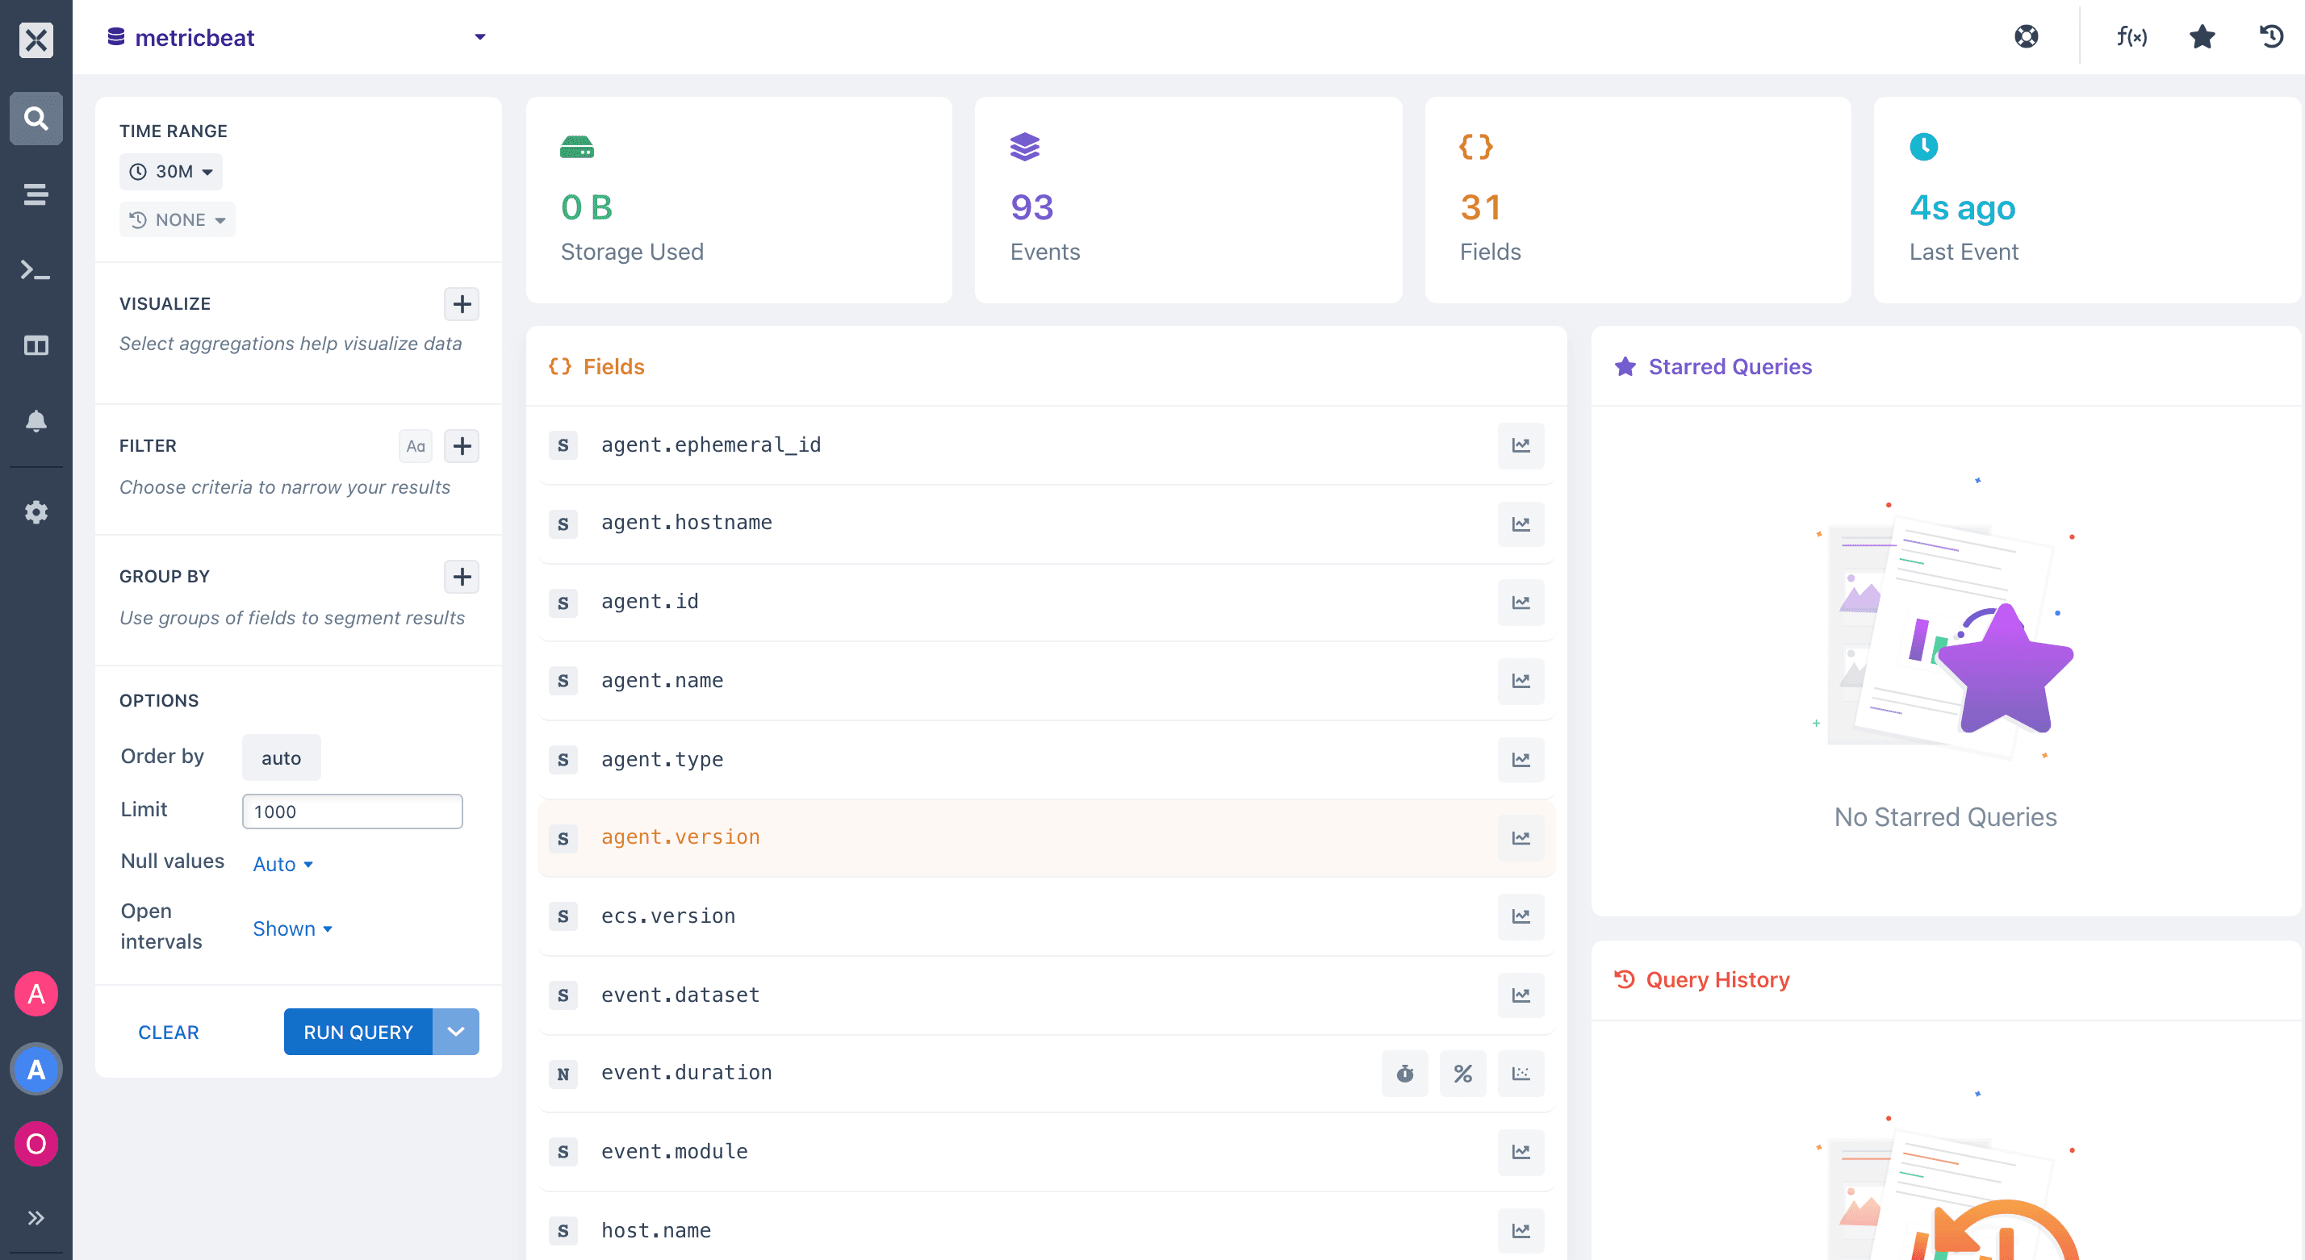Open the dashboards panel icon in the sidebar
2305x1260 pixels.
click(x=36, y=345)
